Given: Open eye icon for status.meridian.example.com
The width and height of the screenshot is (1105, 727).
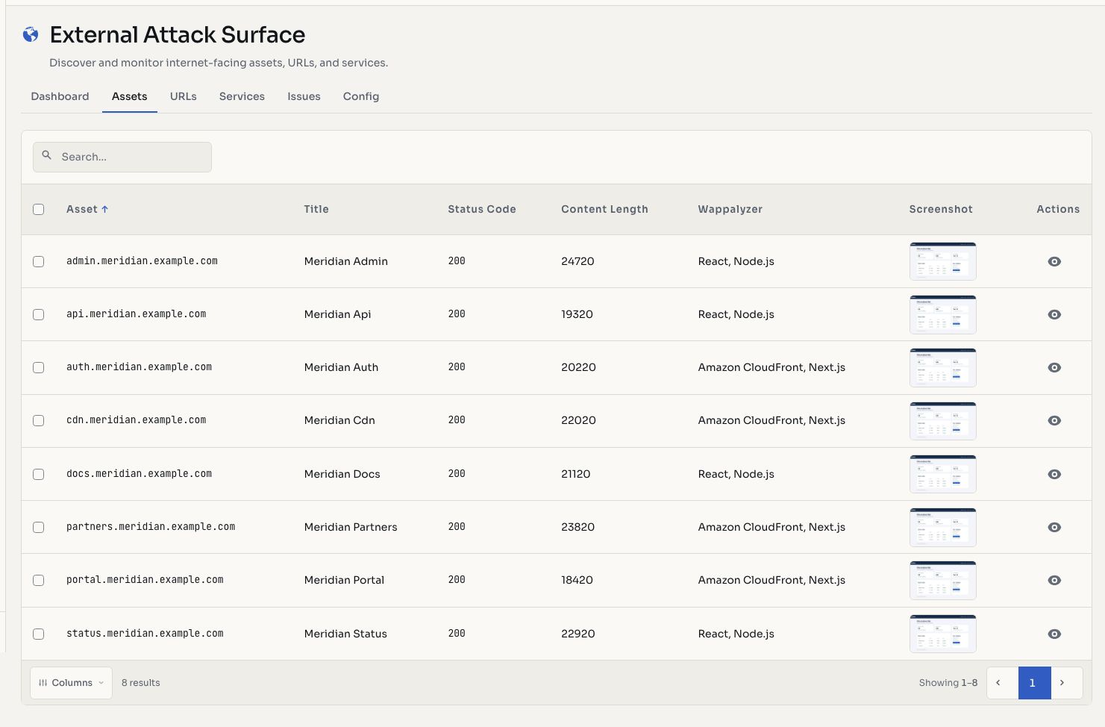Looking at the screenshot, I should click(1054, 634).
